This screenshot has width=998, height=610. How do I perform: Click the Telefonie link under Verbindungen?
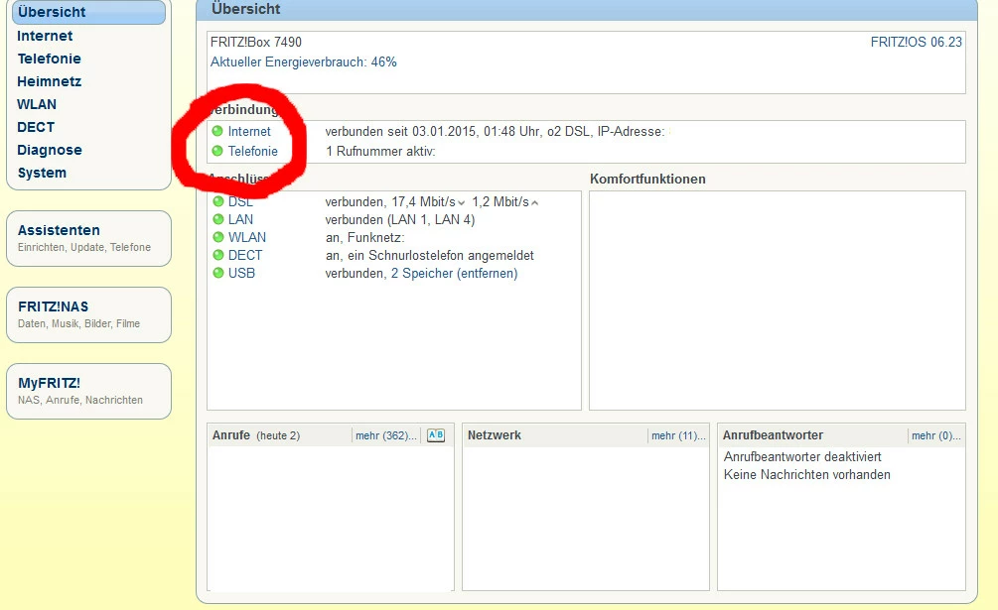[x=252, y=151]
